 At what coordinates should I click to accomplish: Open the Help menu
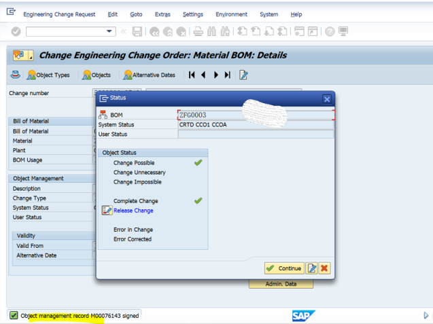[296, 14]
